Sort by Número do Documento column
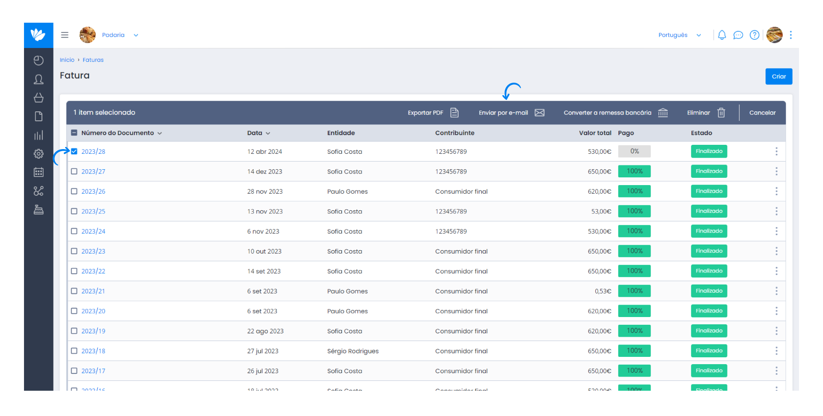Image resolution: width=823 pixels, height=416 pixels. click(x=121, y=133)
